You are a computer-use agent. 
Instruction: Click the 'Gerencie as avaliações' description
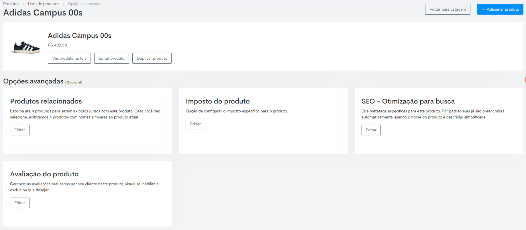click(x=85, y=187)
